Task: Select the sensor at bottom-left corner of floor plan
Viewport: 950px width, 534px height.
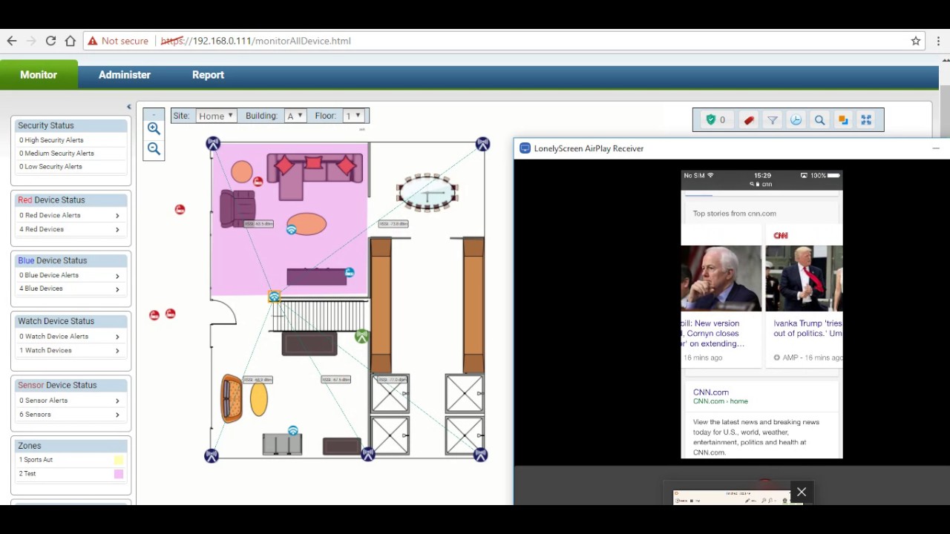Action: pyautogui.click(x=212, y=455)
